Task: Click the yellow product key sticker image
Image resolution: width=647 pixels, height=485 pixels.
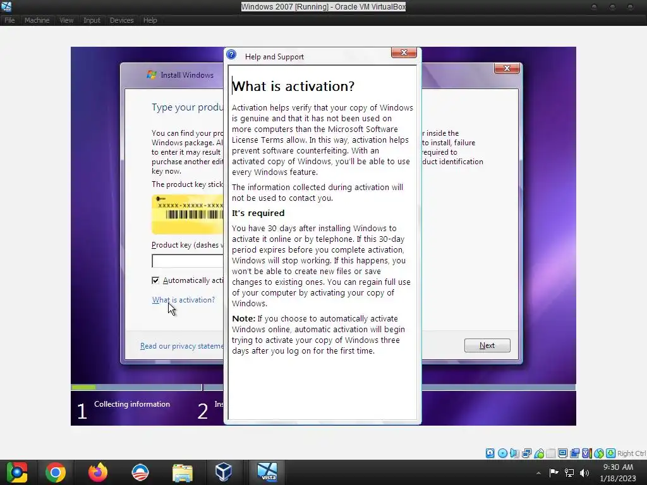Action: point(187,215)
